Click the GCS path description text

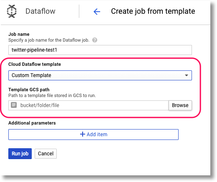(x=52, y=95)
